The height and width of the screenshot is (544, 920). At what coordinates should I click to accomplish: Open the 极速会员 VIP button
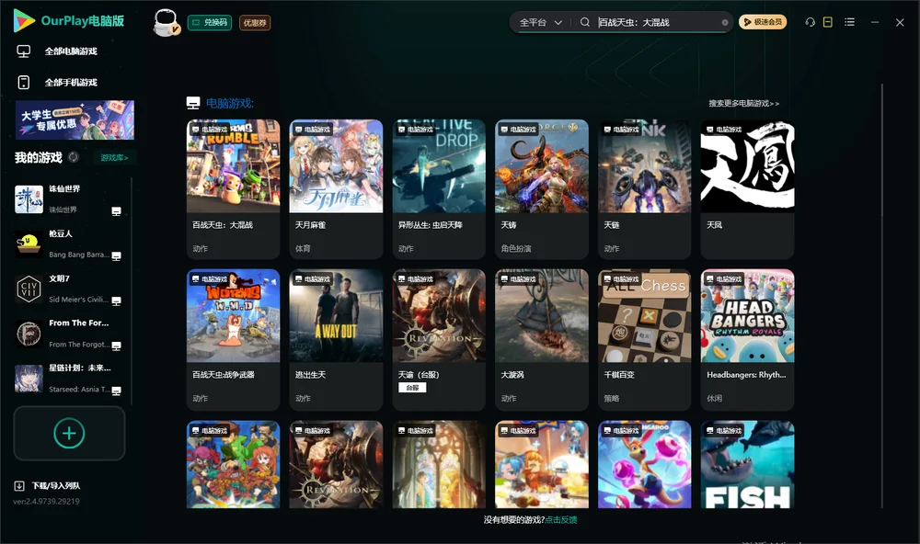762,22
